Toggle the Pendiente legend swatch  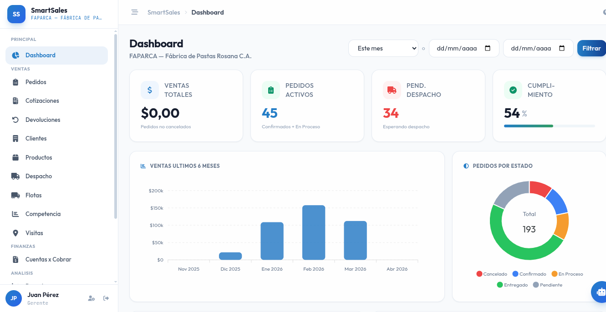coord(536,285)
